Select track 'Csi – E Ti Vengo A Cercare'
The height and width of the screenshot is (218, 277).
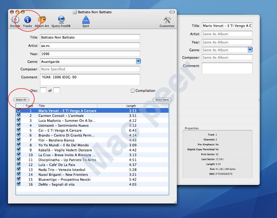pos(92,130)
